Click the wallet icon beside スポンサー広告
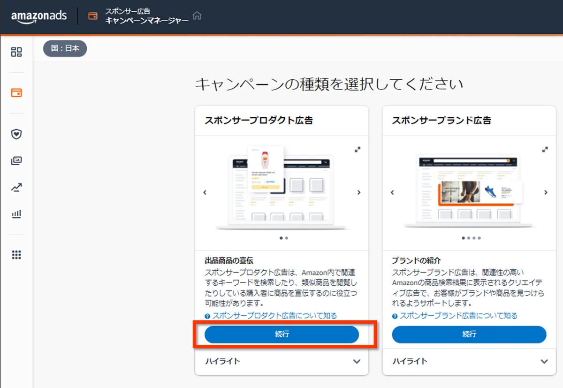This screenshot has height=388, width=563. (x=93, y=16)
